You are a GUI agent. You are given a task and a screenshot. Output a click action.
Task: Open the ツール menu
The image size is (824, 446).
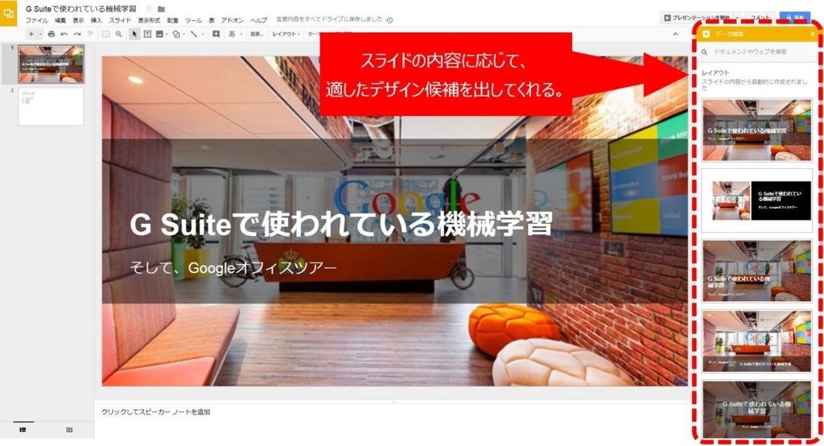[193, 20]
